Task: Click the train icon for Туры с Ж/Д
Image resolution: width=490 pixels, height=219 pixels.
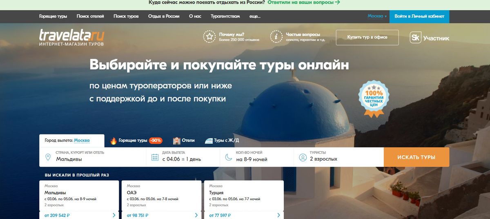Action: pos(209,141)
